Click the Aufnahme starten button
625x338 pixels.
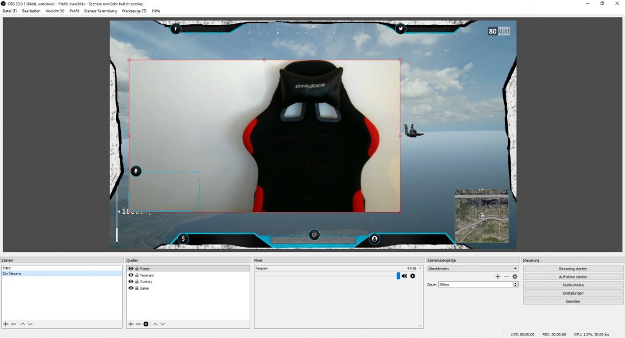click(573, 276)
